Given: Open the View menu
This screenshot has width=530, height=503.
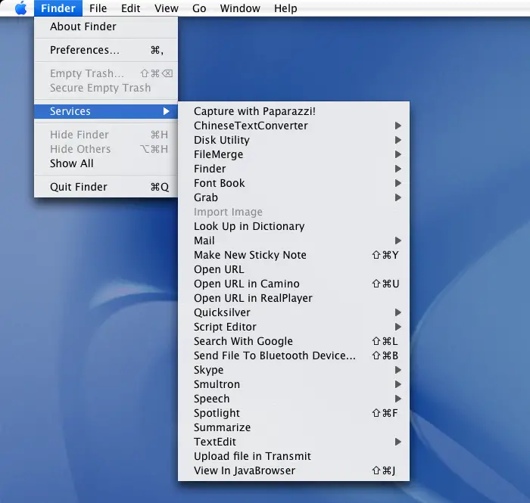Looking at the screenshot, I should [x=167, y=8].
